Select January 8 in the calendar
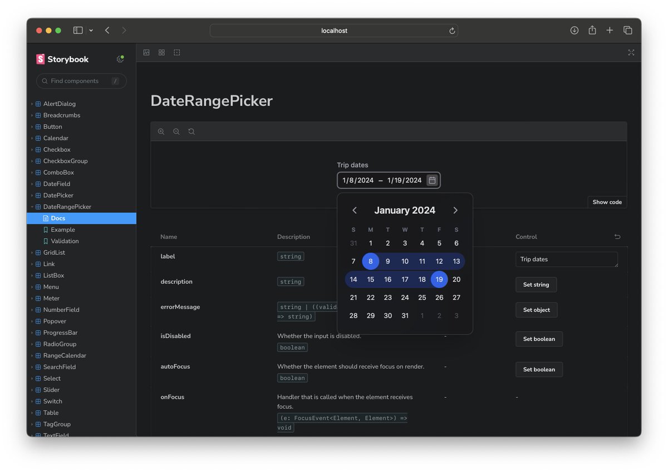668x472 pixels. click(x=371, y=262)
